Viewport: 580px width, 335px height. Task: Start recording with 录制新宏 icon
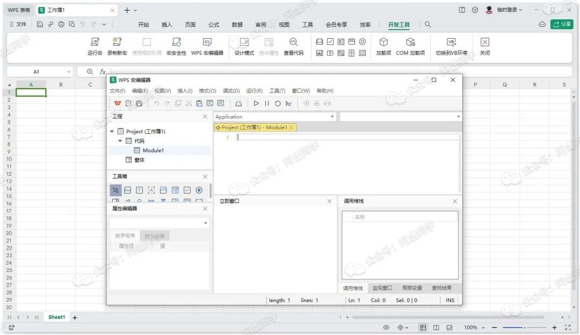(x=117, y=42)
